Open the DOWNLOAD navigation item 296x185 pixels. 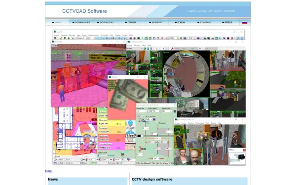pyautogui.click(x=105, y=22)
